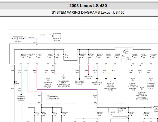Select connector triangle B to passenger side J/B
The width and height of the screenshot is (158, 122).
click(x=64, y=77)
